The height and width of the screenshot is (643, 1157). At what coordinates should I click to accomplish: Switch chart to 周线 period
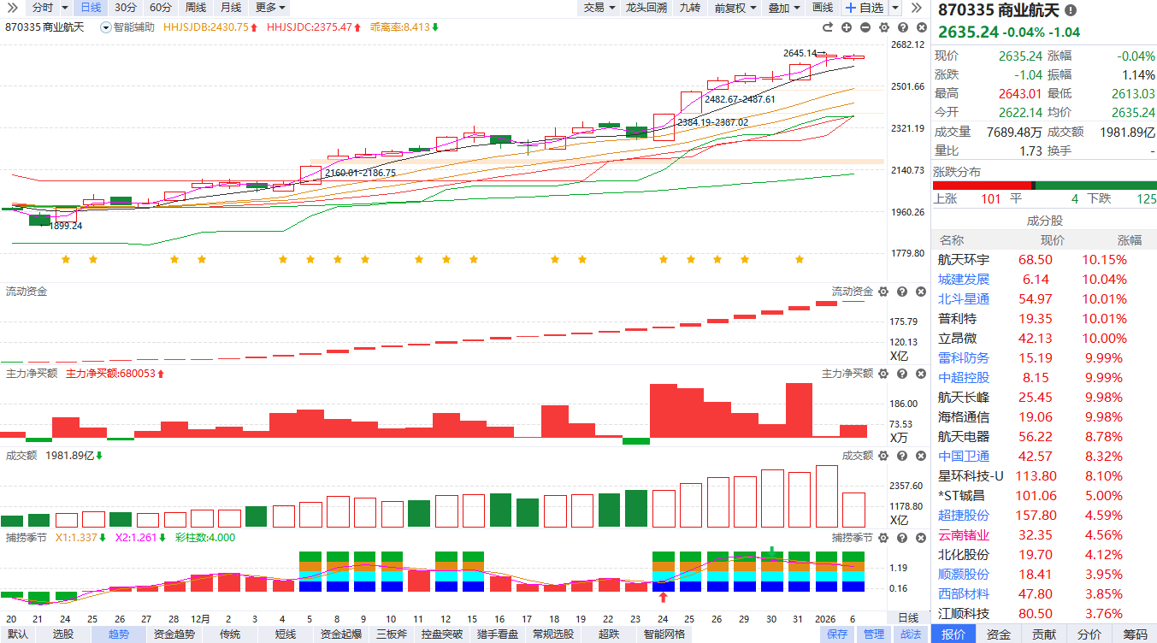pyautogui.click(x=195, y=8)
